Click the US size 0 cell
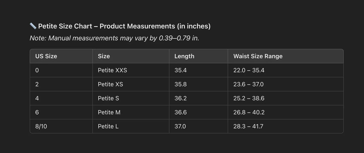 (x=37, y=70)
